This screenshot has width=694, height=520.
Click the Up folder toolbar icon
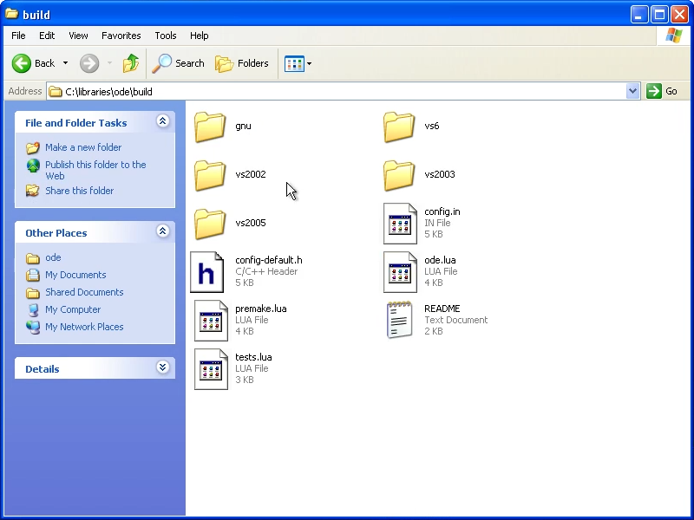click(131, 63)
